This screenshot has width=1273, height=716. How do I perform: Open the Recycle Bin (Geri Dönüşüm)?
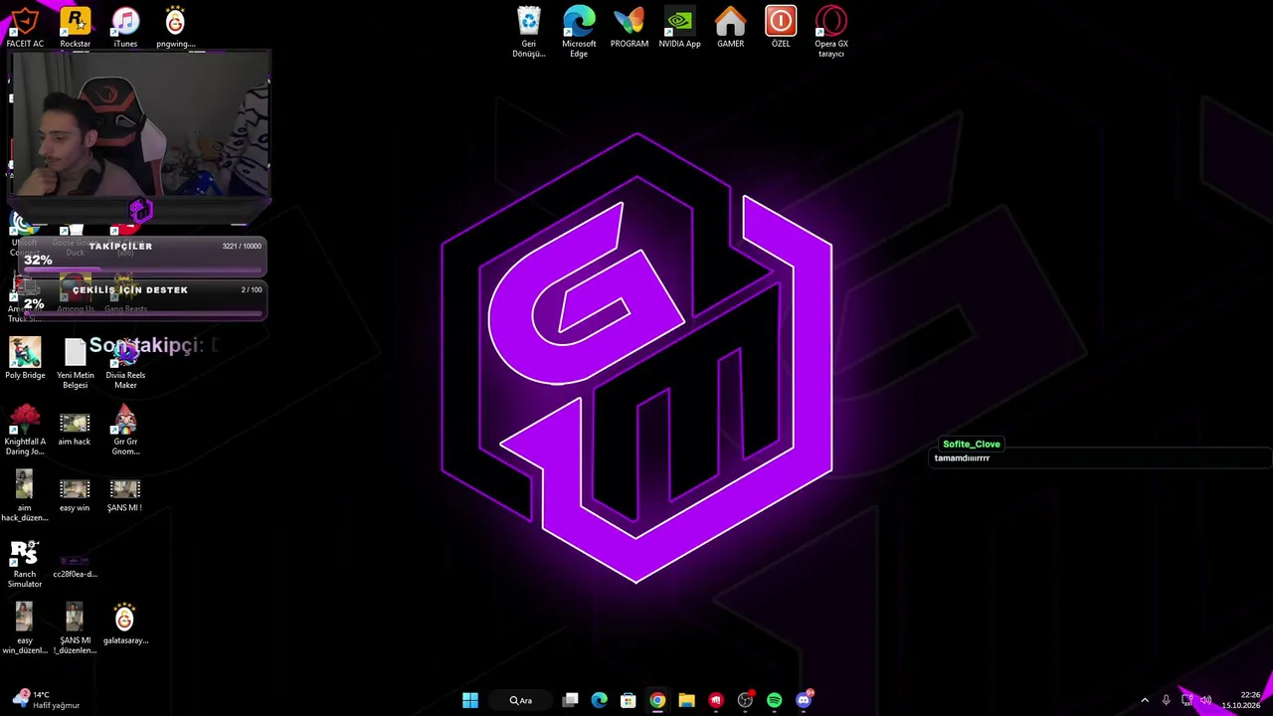(529, 32)
